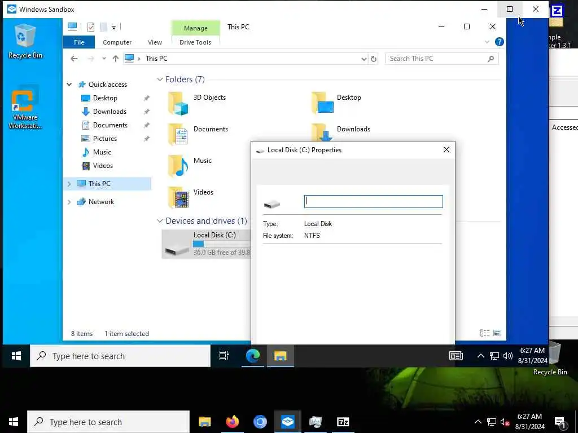The width and height of the screenshot is (578, 433).
Task: Click the drive label text field
Action: (x=373, y=201)
